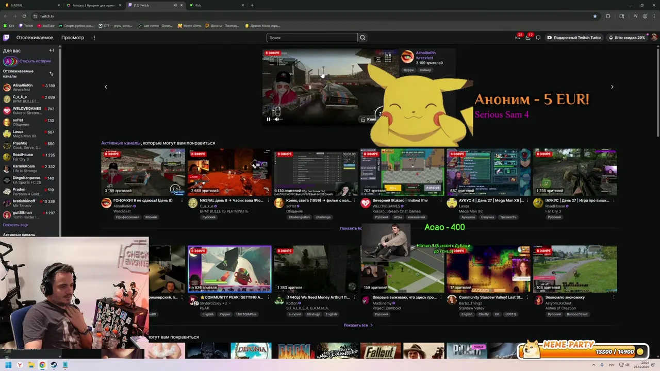
Task: Click the Поиск search field
Action: point(312,38)
